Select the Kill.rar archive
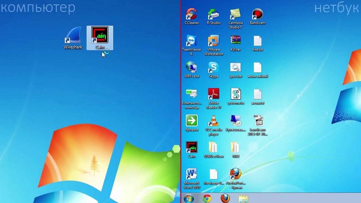The height and width of the screenshot is (203, 361). tap(235, 43)
